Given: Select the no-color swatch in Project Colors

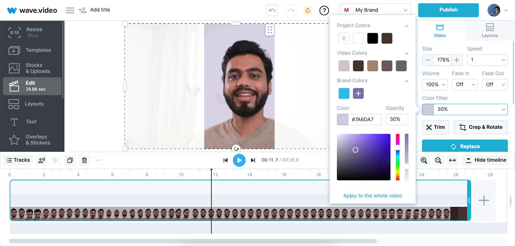Looking at the screenshot, I should click(344, 38).
